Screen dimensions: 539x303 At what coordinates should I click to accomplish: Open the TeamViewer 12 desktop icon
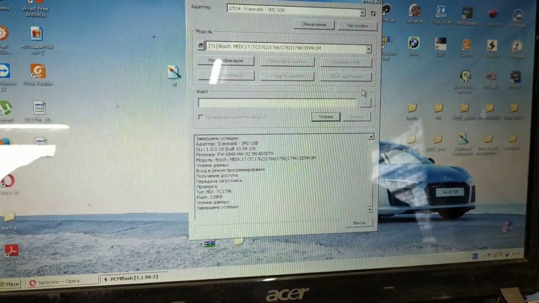(5, 77)
